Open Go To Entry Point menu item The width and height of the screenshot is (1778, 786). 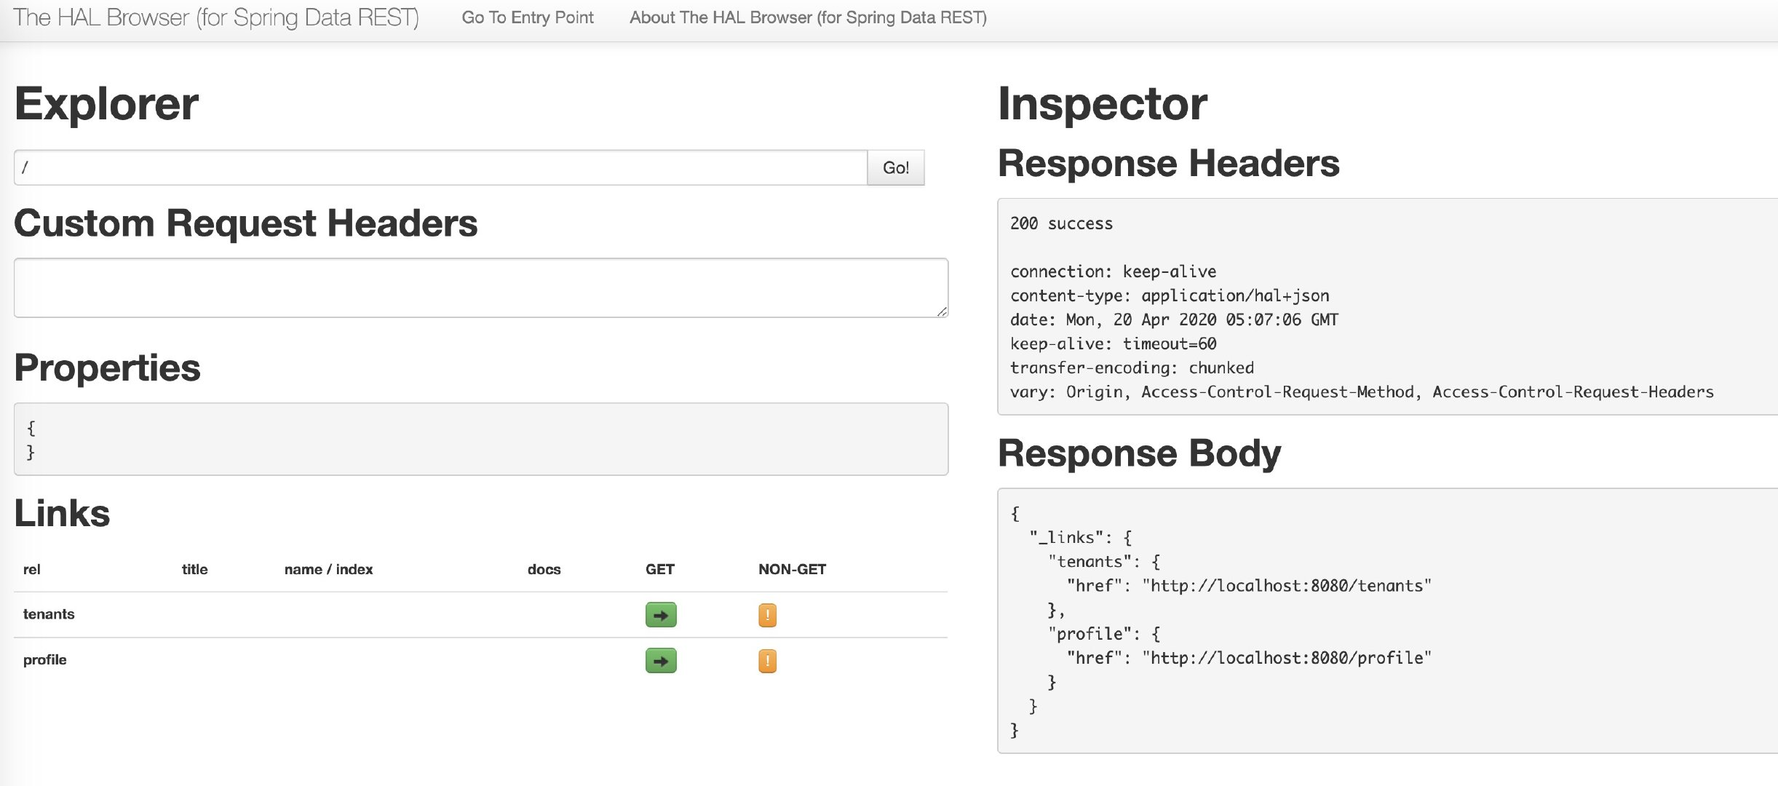coord(527,17)
